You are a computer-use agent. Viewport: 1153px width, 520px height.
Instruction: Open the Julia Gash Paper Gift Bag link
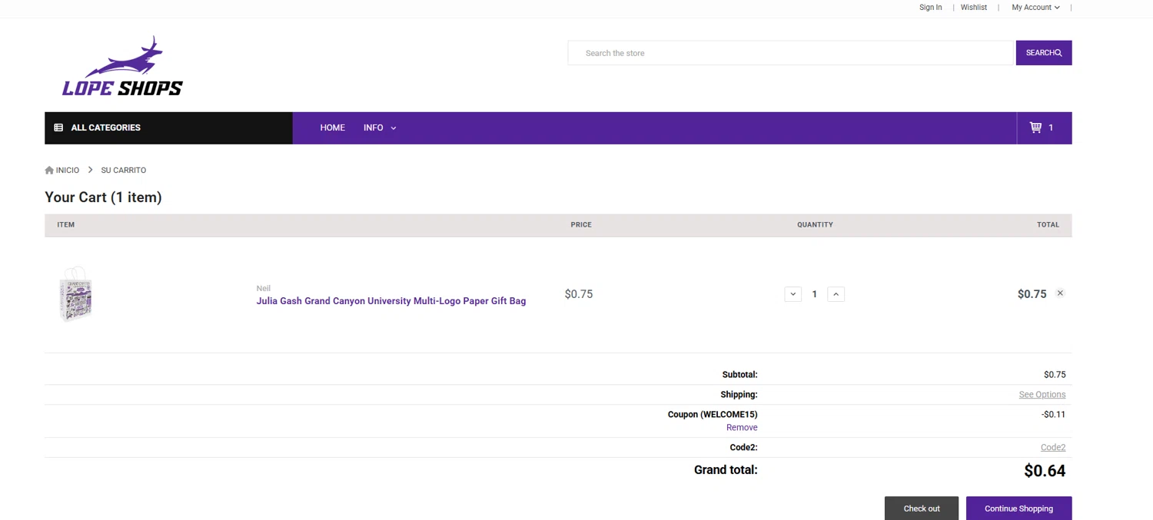tap(391, 301)
